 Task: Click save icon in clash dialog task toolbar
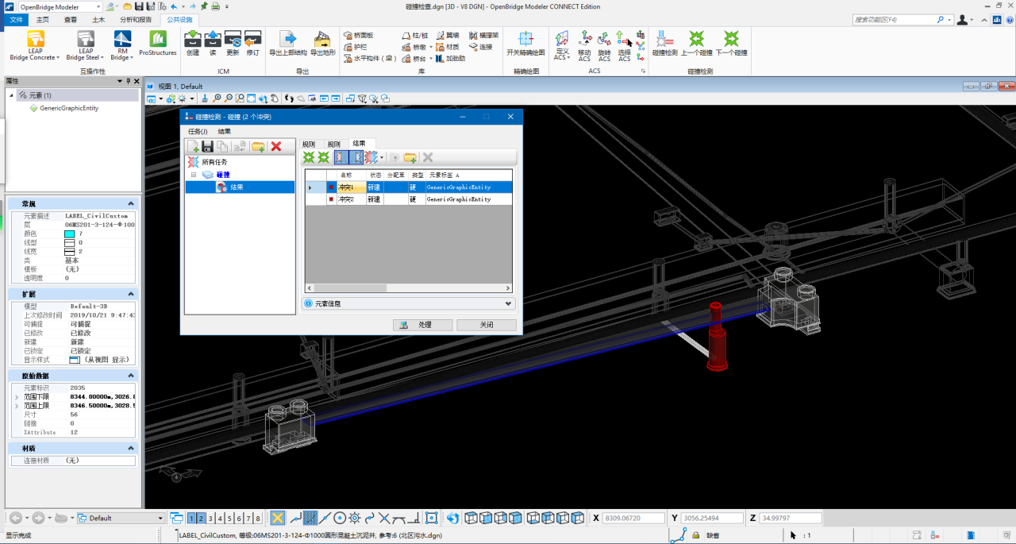pos(207,146)
